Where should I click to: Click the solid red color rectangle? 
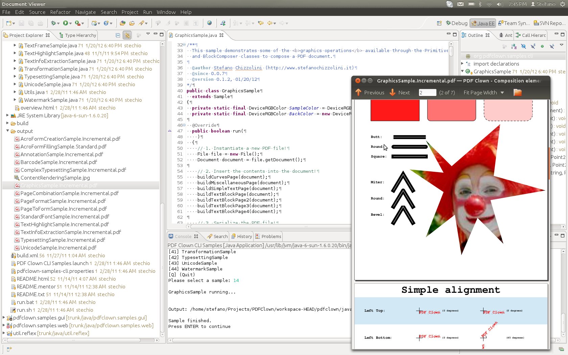(x=395, y=110)
